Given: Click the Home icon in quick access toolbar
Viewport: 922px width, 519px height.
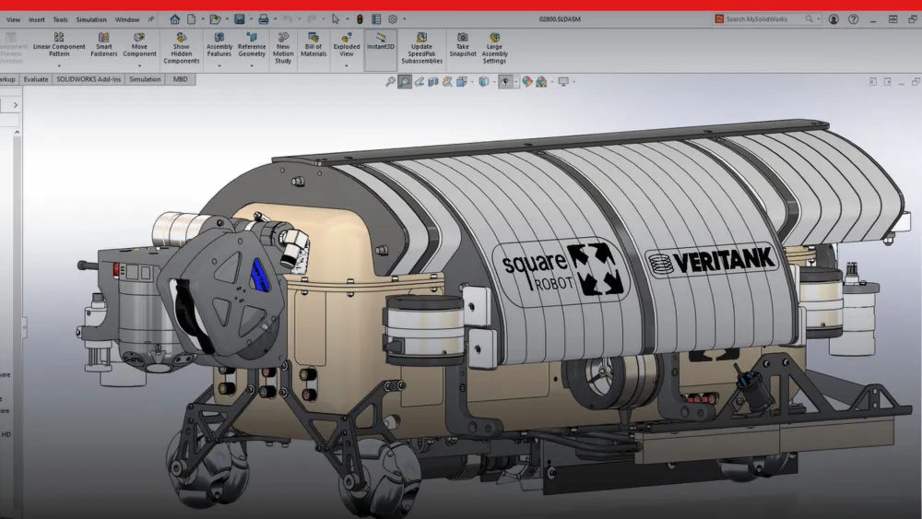Looking at the screenshot, I should click(174, 19).
